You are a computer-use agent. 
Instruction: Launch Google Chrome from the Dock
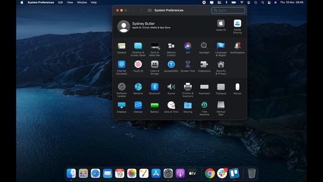pyautogui.click(x=210, y=173)
